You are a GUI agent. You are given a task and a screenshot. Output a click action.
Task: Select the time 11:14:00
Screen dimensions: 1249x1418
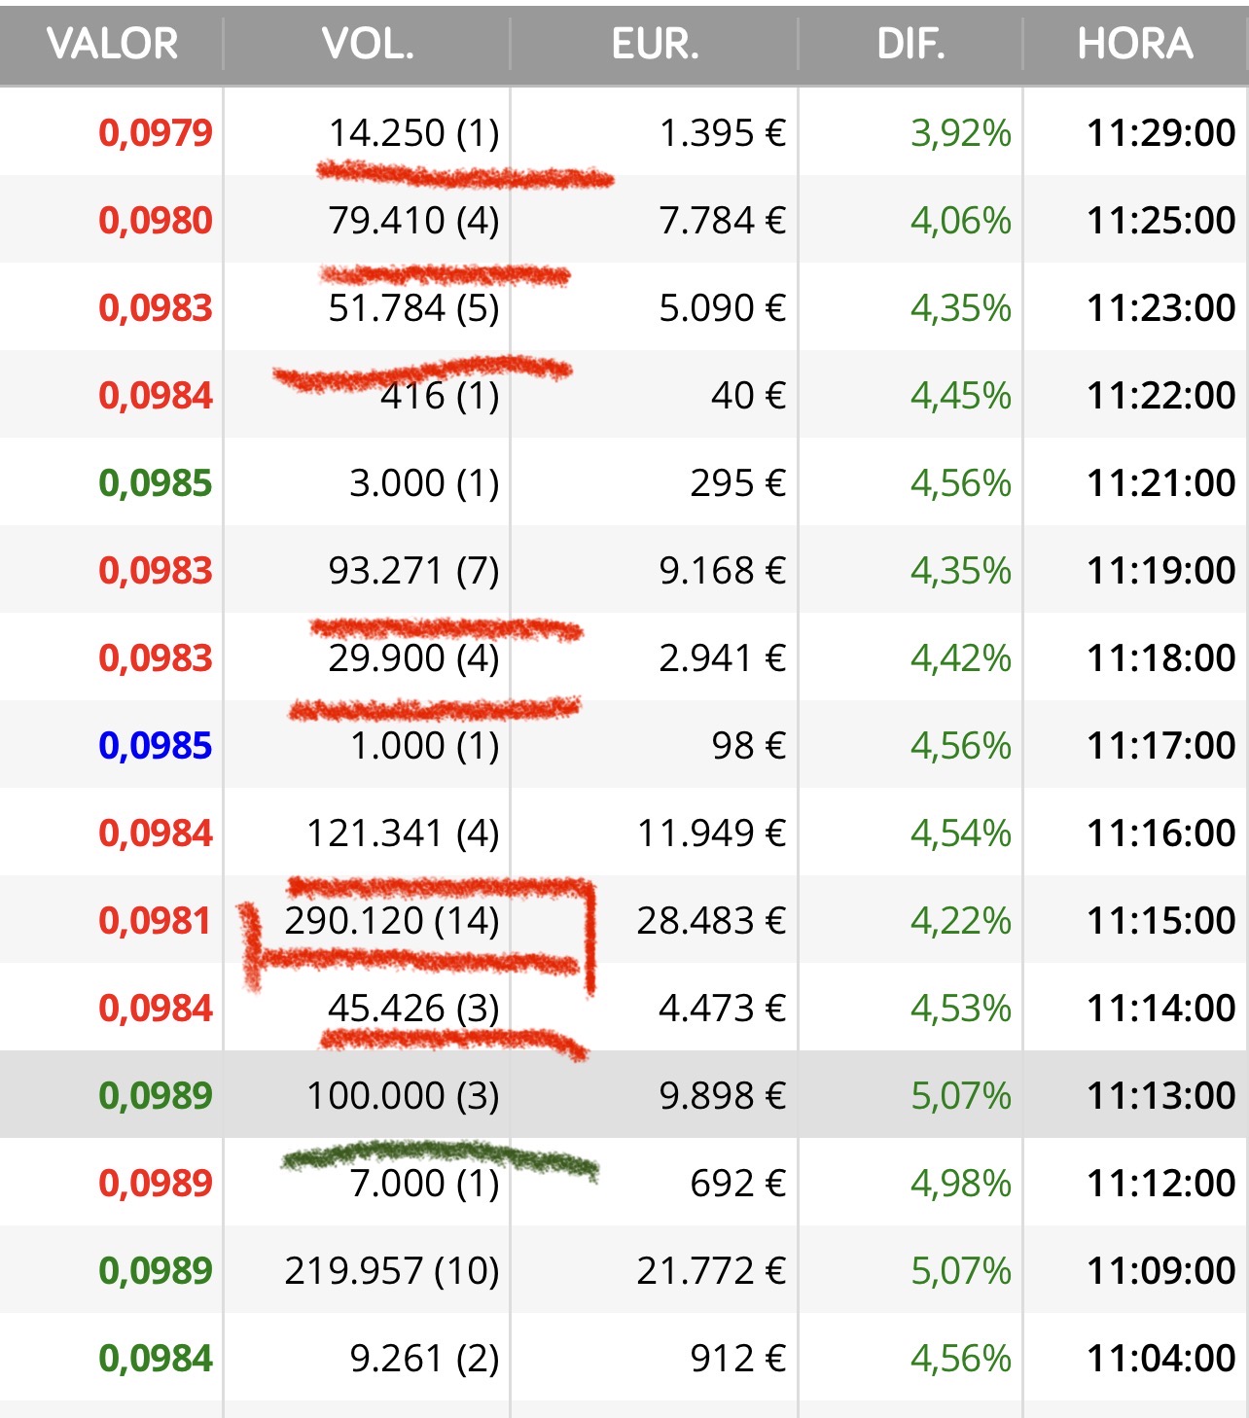[x=1161, y=1008]
